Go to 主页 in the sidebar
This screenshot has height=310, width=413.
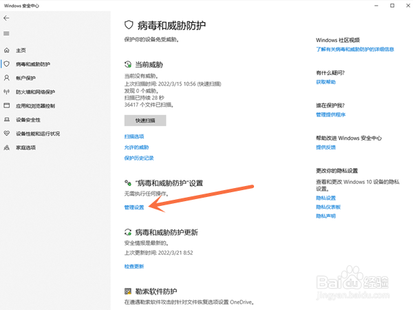click(x=21, y=50)
